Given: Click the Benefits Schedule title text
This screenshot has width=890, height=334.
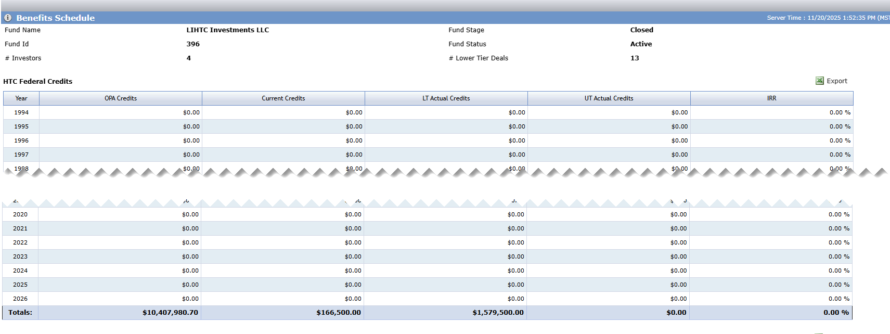Looking at the screenshot, I should coord(56,18).
